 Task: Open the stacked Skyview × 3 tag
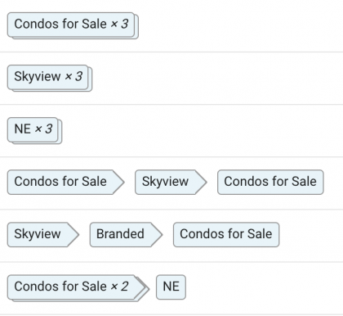[50, 78]
